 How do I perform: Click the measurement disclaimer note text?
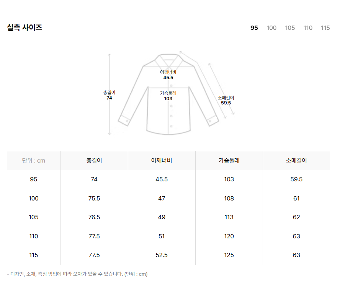77,274
